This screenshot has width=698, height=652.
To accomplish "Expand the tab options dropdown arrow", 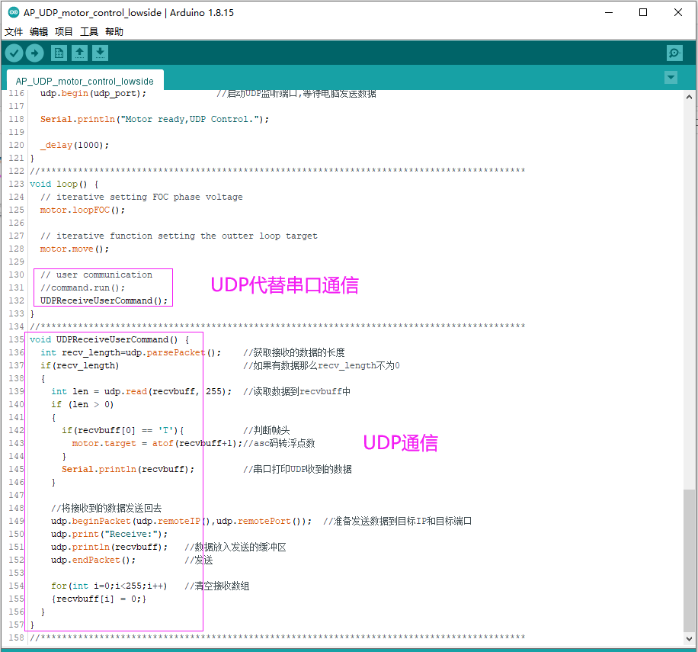I will coord(671,78).
